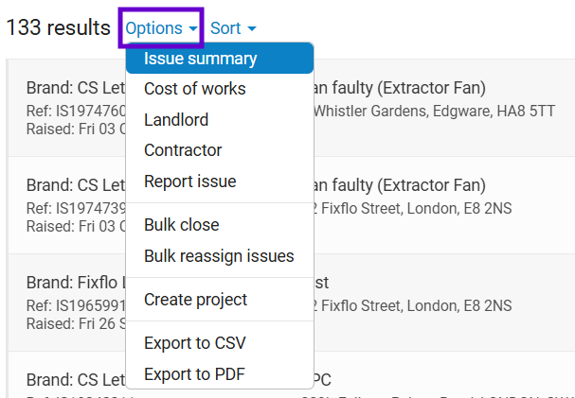Click the 133 results heading
The height and width of the screenshot is (398, 575).
click(59, 27)
